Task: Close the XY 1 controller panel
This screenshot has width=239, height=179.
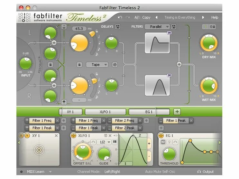Action: (56, 136)
